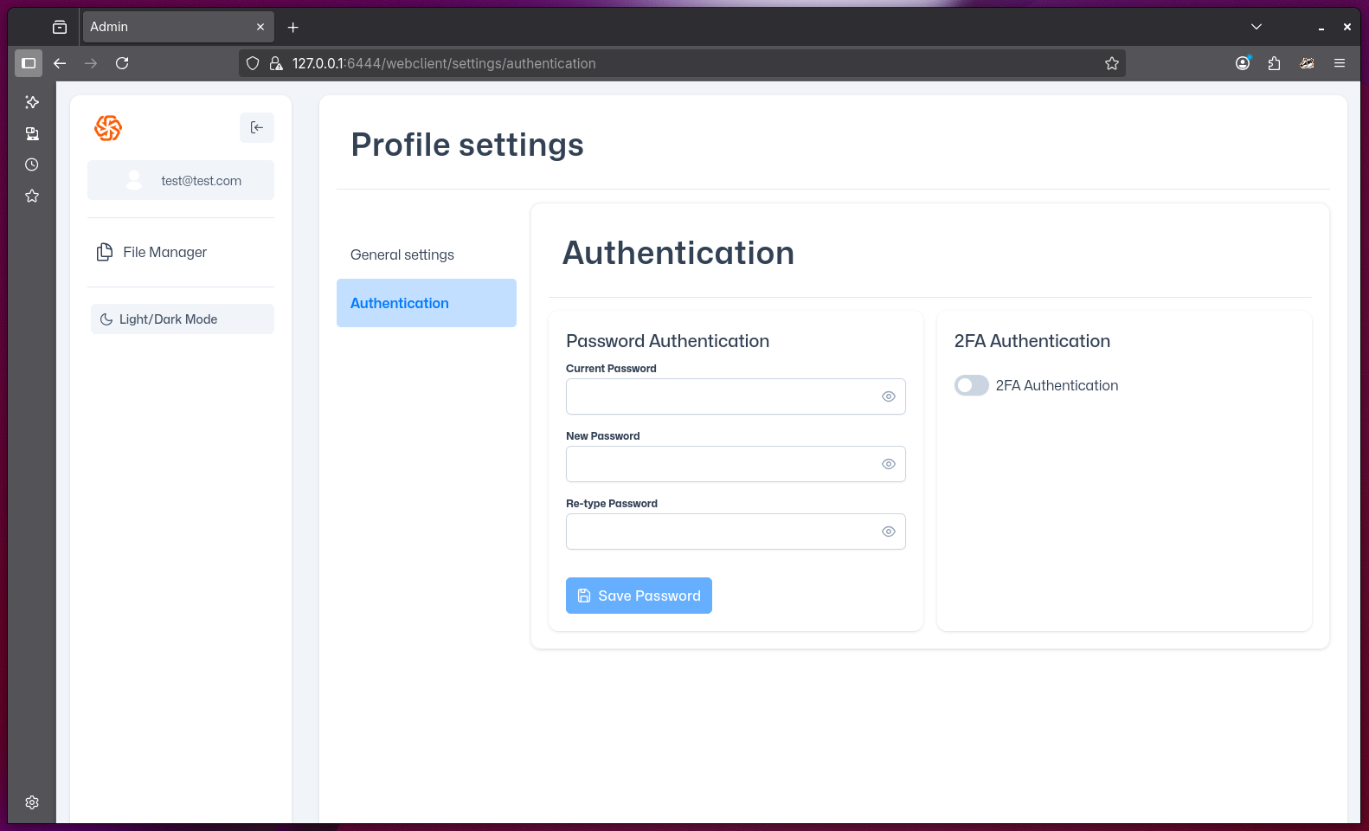This screenshot has height=831, width=1369.
Task: Select the Admin browser tab
Action: tap(178, 27)
